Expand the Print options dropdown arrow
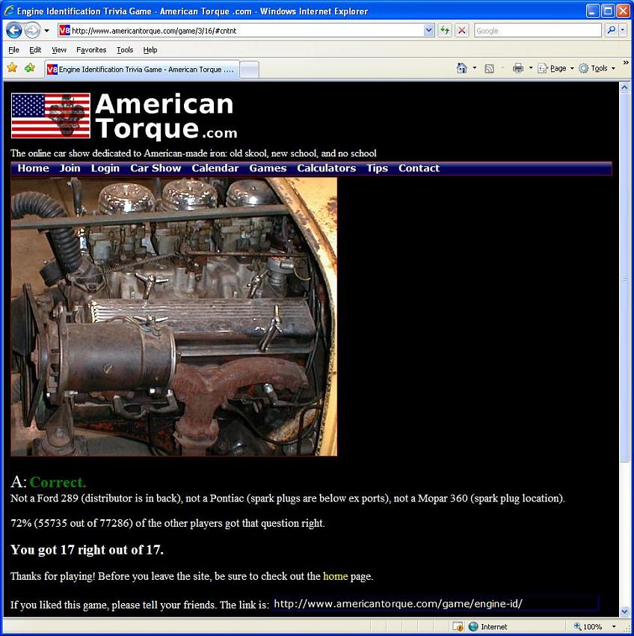The image size is (634, 636). [531, 68]
